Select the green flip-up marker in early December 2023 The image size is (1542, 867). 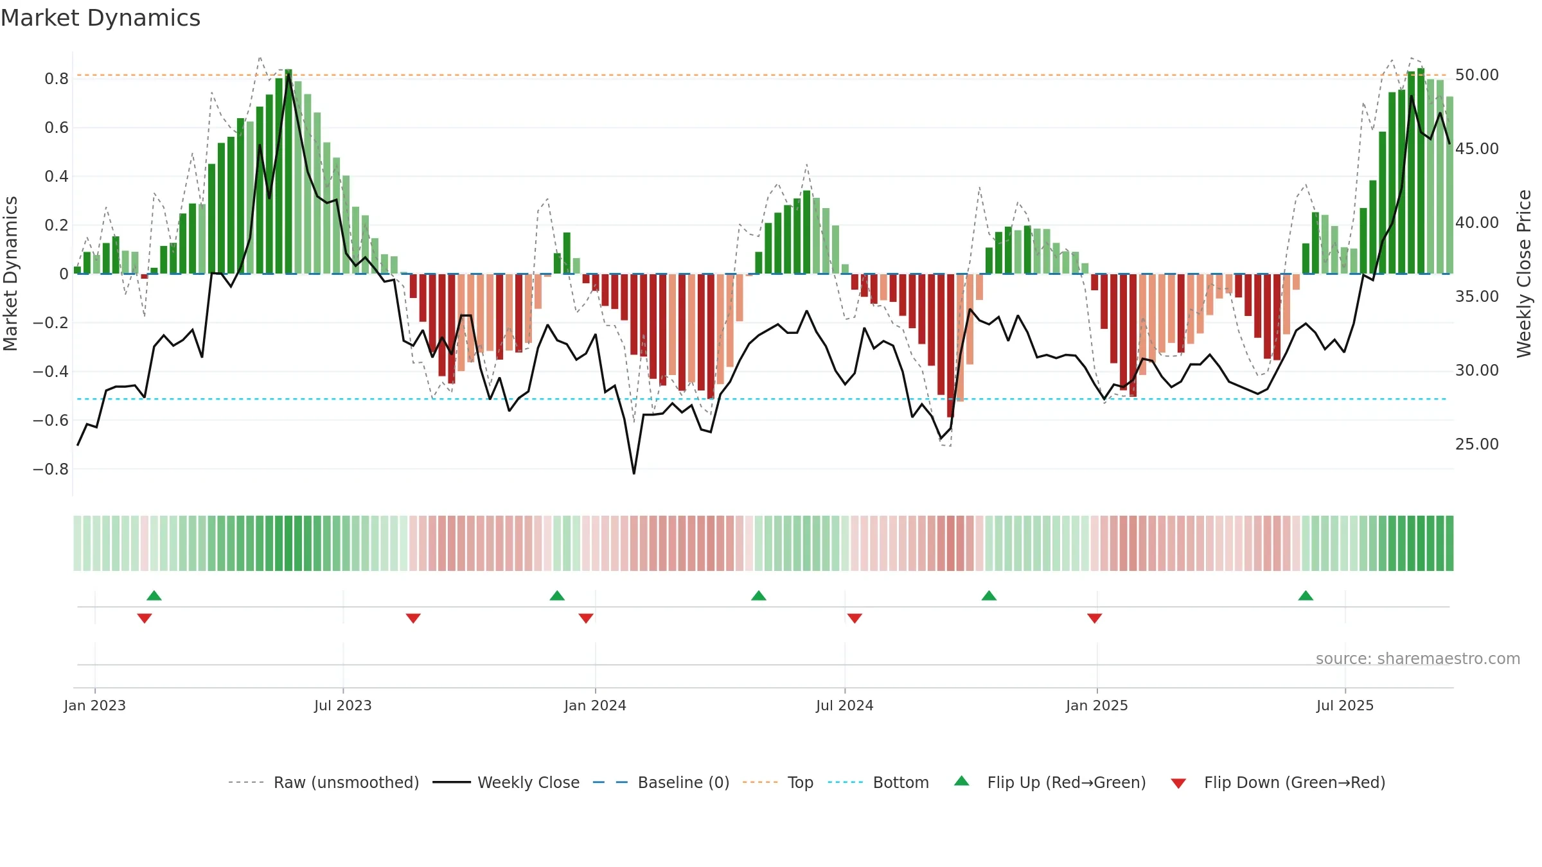click(557, 596)
